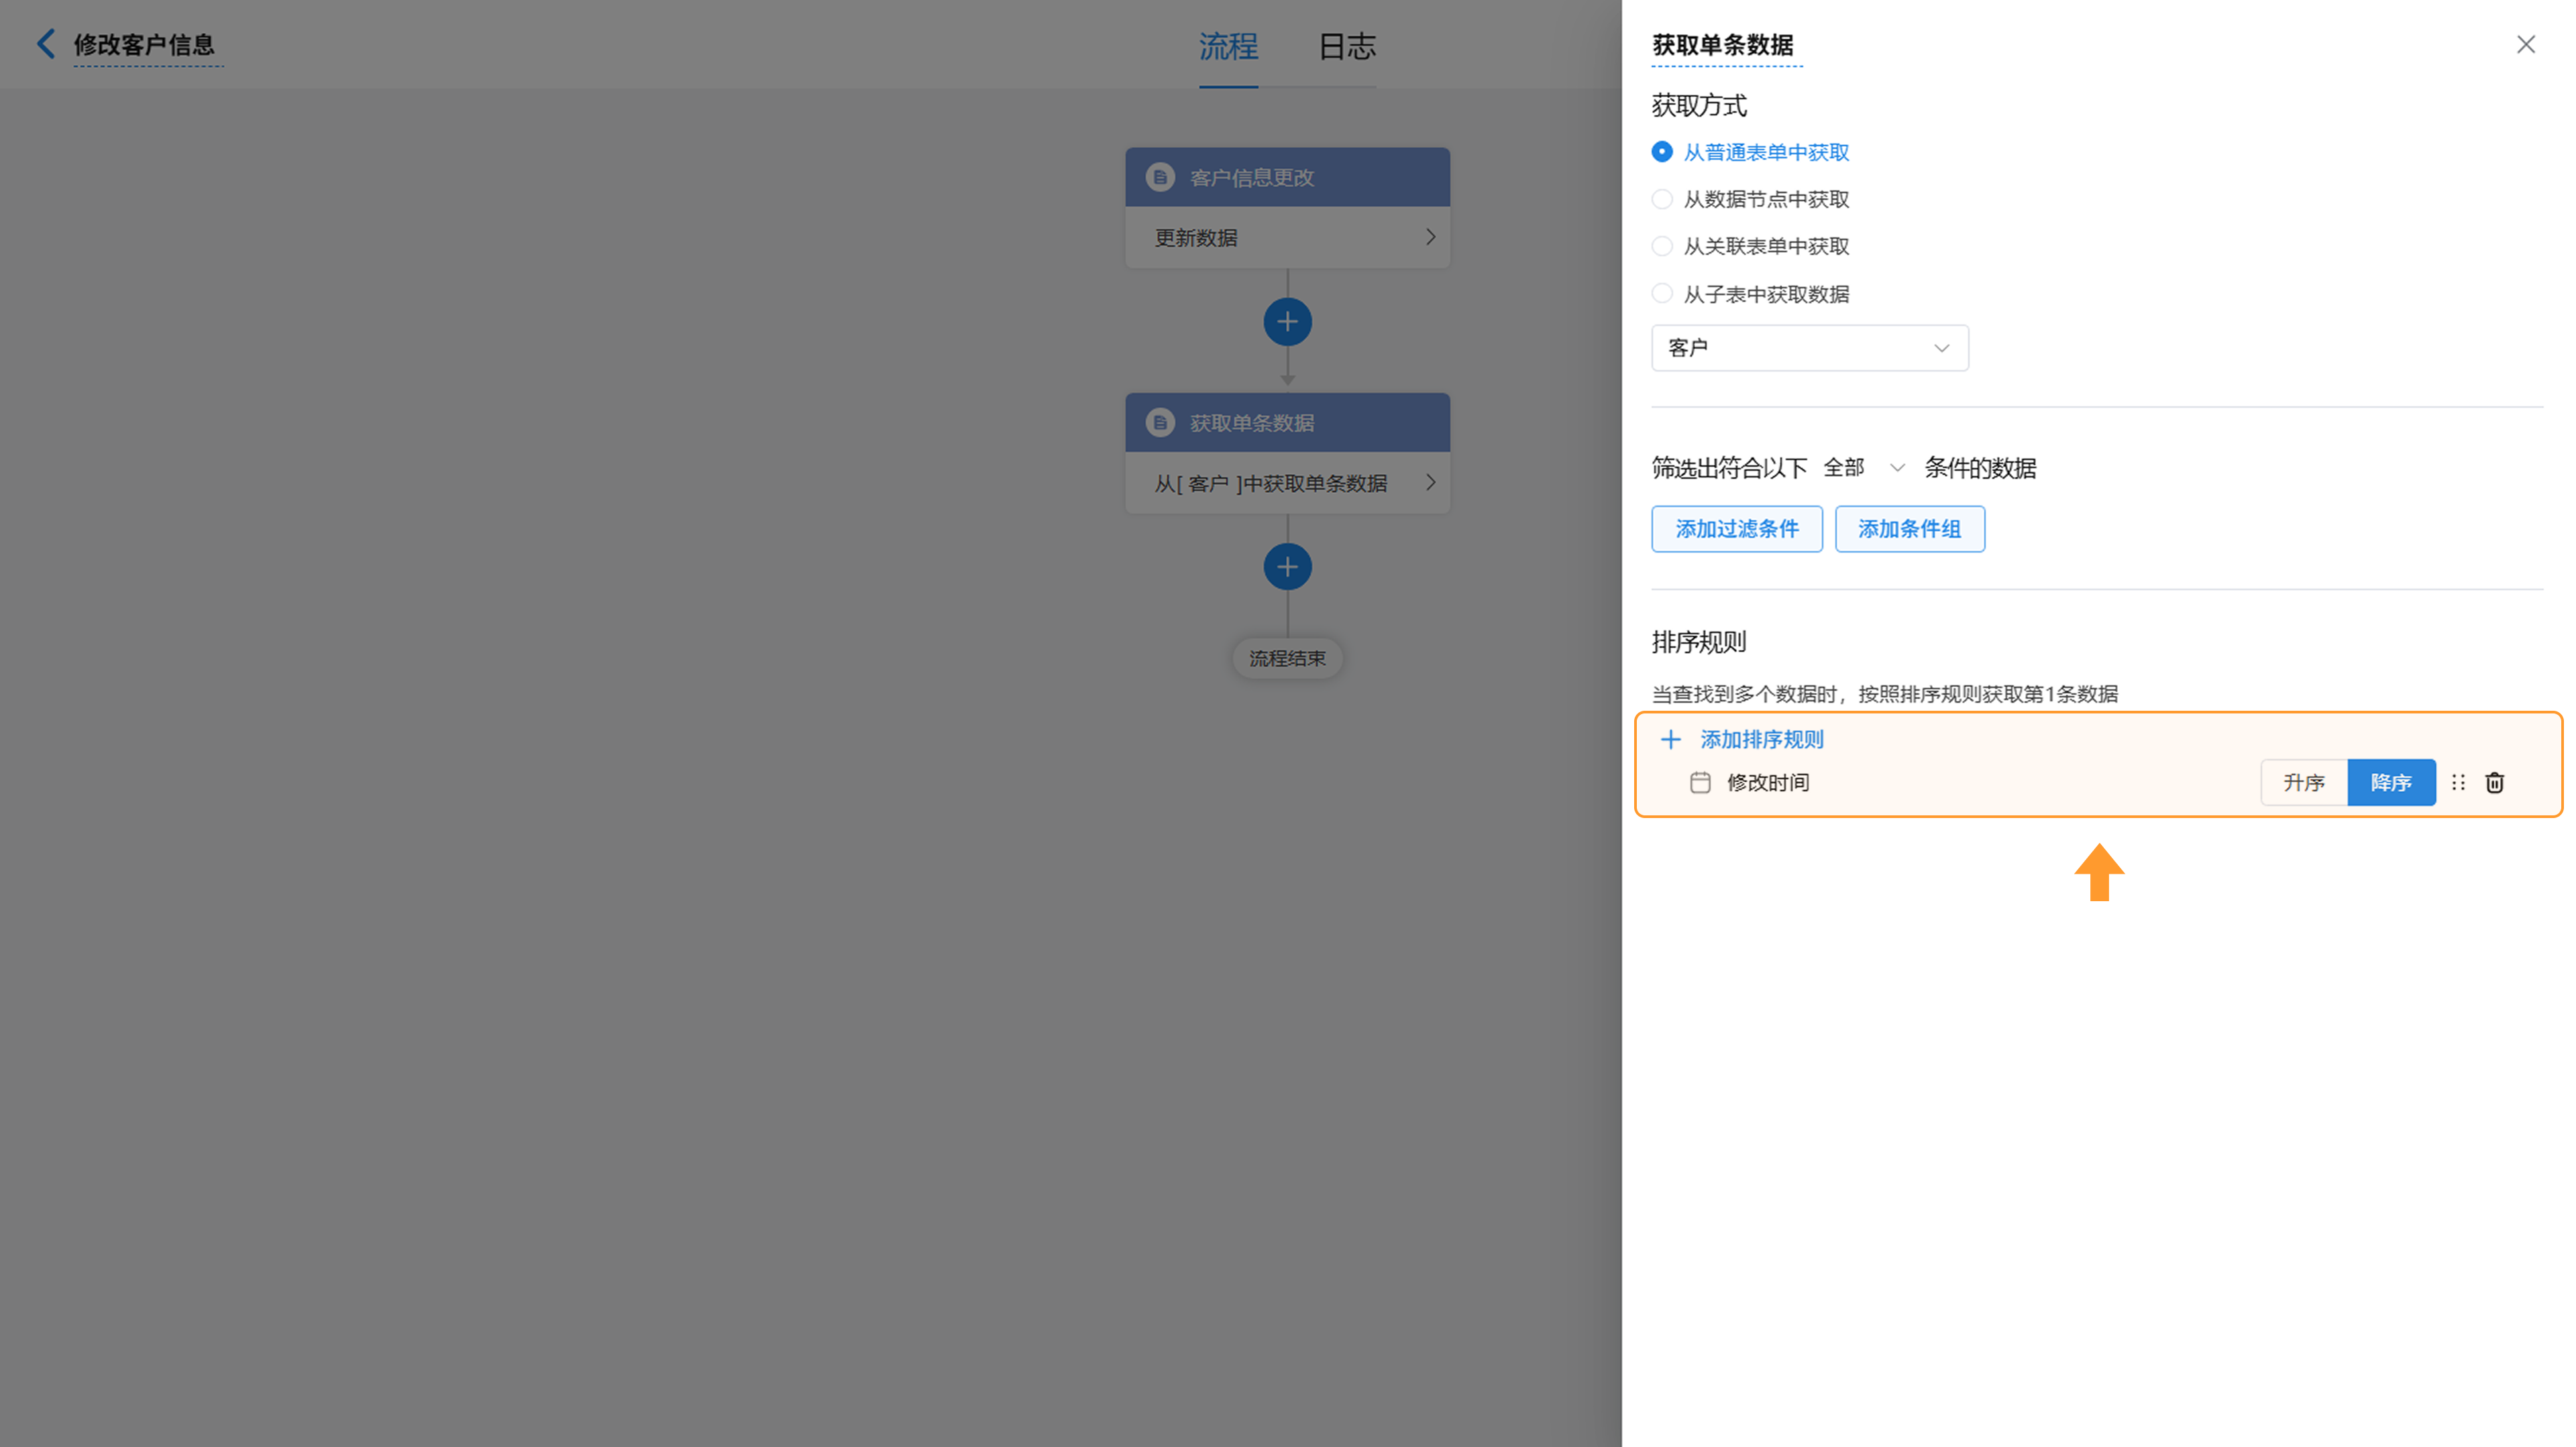Screen dimensions: 2576x1447
Task: Click the plus node below 获取单条数据 card
Action: [x=1287, y=567]
